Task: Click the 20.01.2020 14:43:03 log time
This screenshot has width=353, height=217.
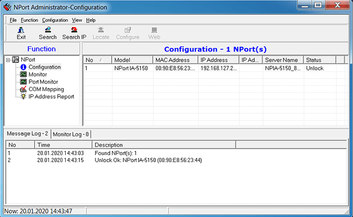Action: 61,153
